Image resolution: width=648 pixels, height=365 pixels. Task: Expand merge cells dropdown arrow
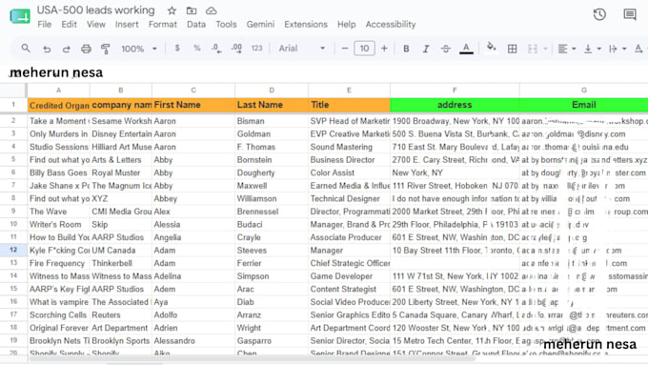coord(545,49)
